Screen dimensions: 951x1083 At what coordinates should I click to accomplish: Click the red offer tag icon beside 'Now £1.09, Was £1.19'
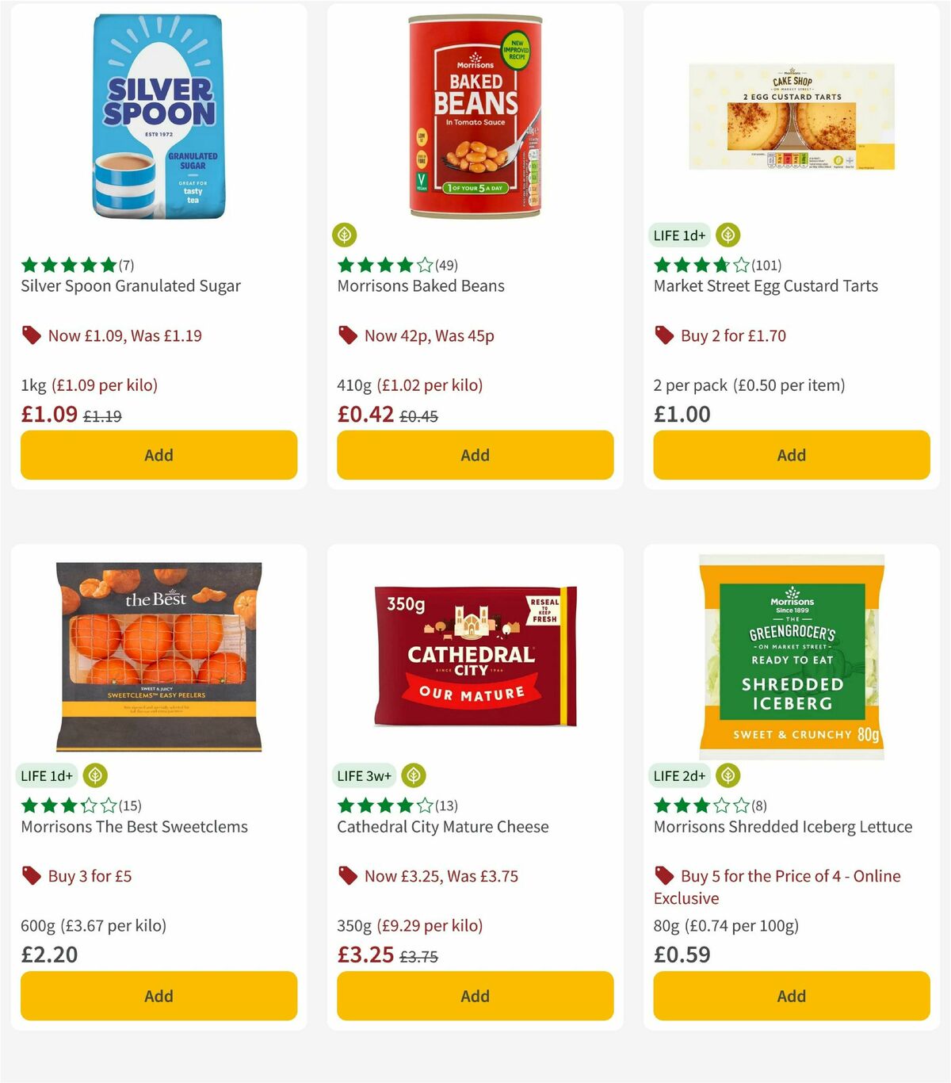pos(31,335)
